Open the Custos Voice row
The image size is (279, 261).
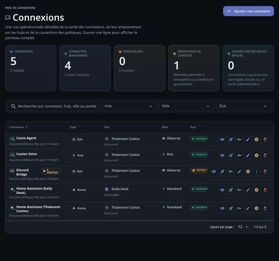[x=139, y=157]
